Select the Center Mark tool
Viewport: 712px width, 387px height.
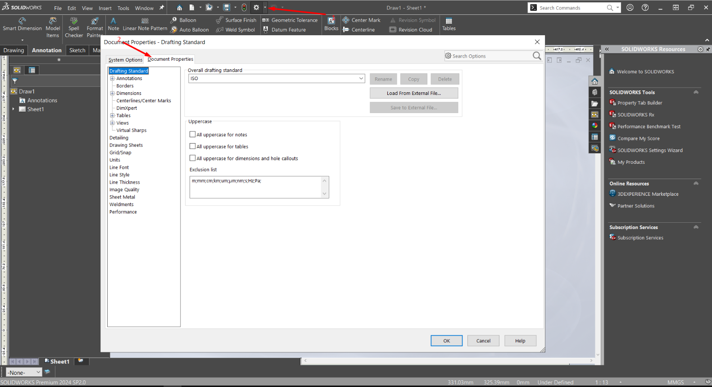pos(361,20)
